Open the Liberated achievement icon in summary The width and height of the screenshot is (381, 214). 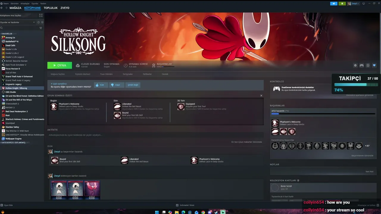[x=117, y=107]
